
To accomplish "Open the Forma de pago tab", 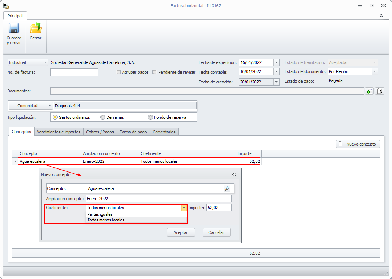I will tap(133, 132).
